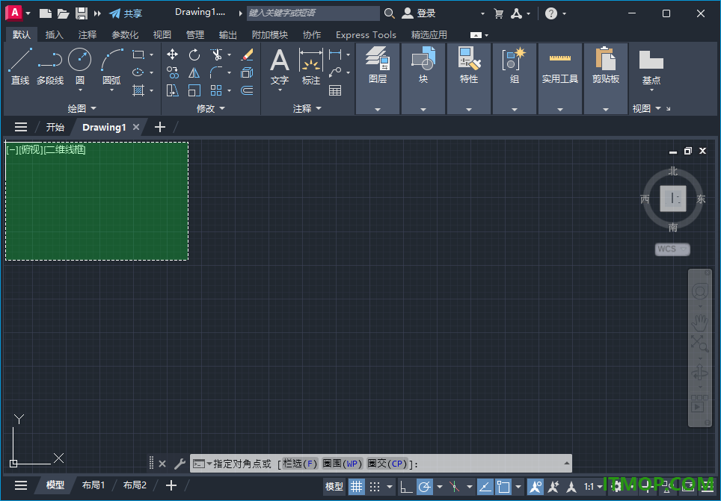The image size is (721, 501).
Task: Click the ViewCube top face
Action: [672, 199]
